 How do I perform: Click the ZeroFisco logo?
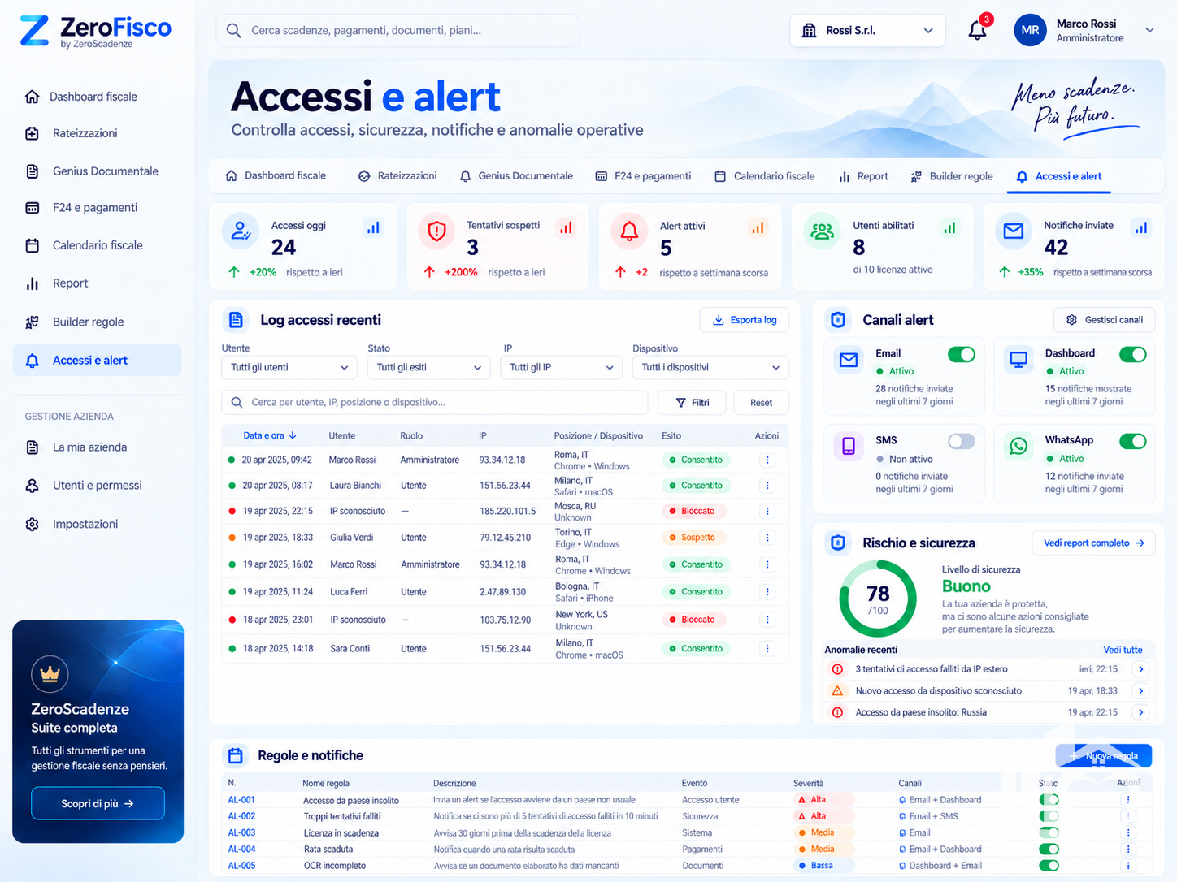tap(95, 31)
